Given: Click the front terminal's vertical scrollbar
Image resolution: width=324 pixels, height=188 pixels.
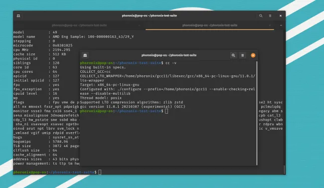Looking at the screenshot, I should point(257,113).
